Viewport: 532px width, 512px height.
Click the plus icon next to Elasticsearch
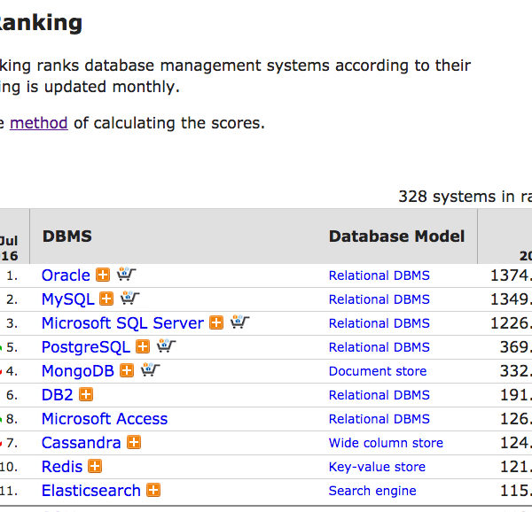pos(153,491)
